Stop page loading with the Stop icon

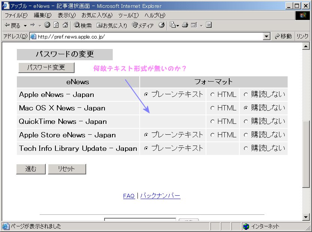click(x=47, y=25)
